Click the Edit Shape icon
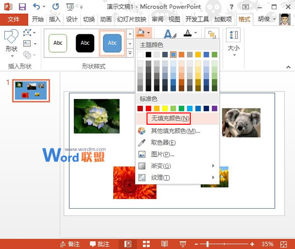The width and height of the screenshot is (295, 249). (28, 32)
